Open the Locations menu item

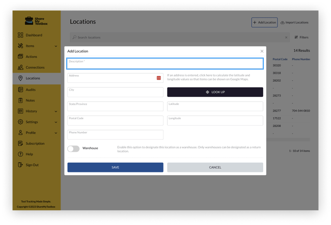click(33, 78)
